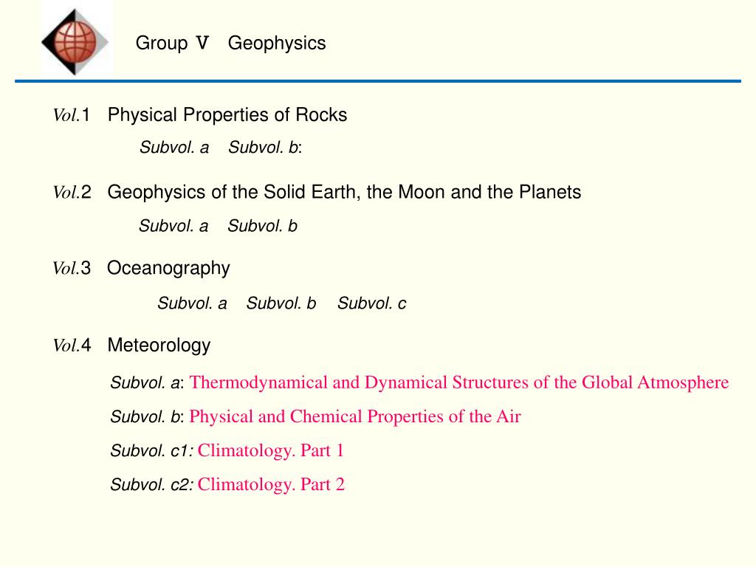Select Subvol. b under Oceanography
Viewport: 756px width, 567px height.
pyautogui.click(x=281, y=303)
